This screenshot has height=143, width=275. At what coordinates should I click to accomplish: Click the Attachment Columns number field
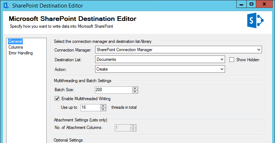[x=123, y=128]
